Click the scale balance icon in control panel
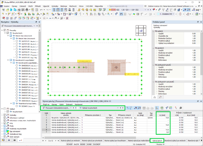The height and width of the screenshot is (146, 203). tap(155, 97)
